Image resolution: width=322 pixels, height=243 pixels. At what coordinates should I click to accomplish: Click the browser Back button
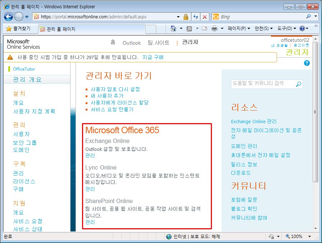[8, 17]
